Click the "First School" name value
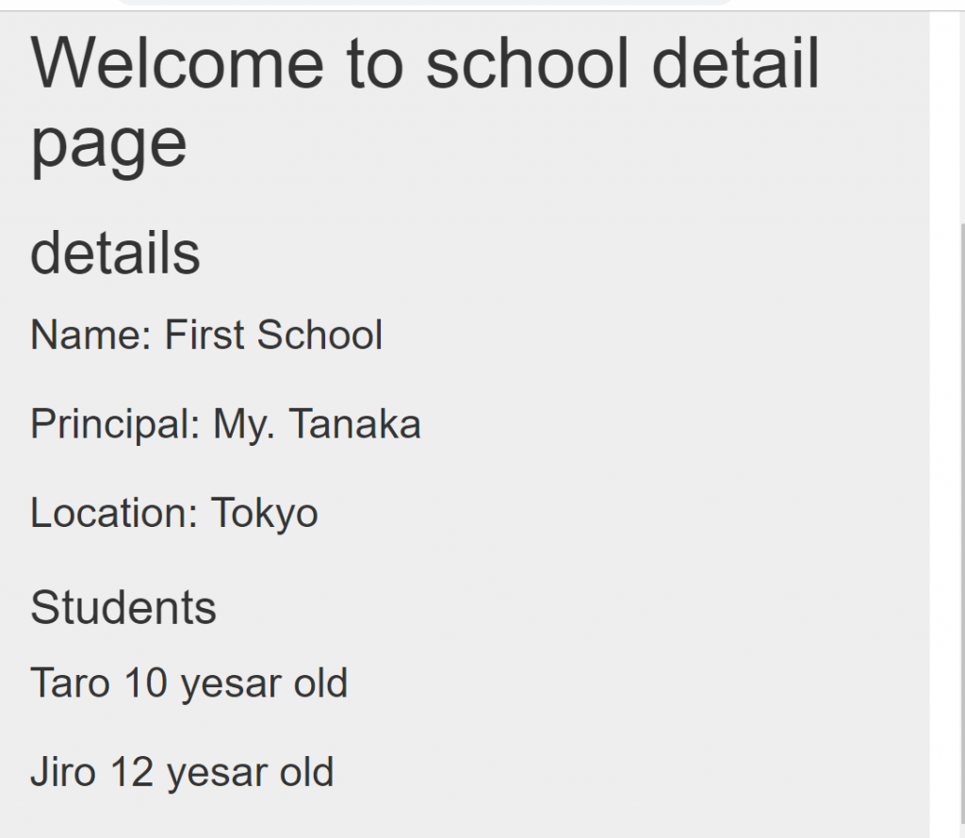Screen dimensions: 965x838 click(273, 335)
